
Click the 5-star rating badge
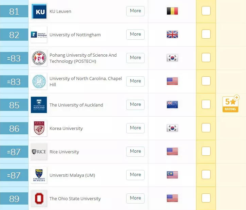click(231, 104)
